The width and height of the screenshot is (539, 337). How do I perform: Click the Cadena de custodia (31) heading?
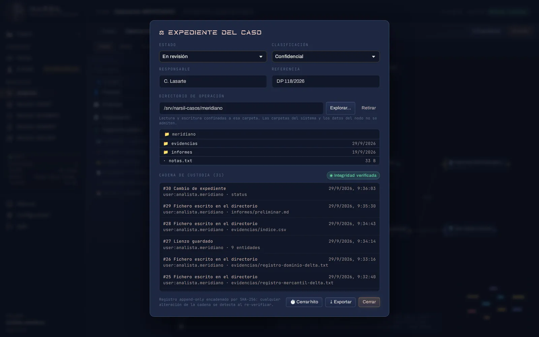pos(191,175)
